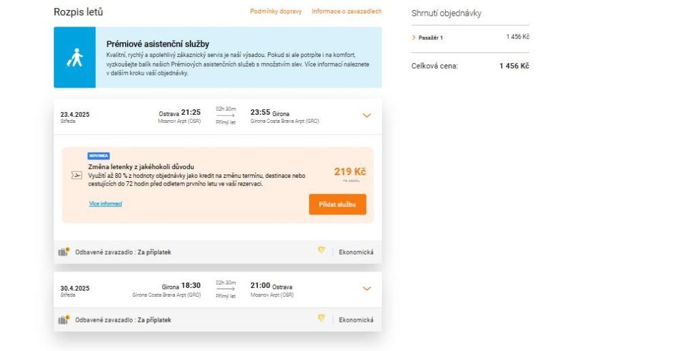Click the 219 Kč service price
Image resolution: width=697 pixels, height=351 pixels.
(351, 172)
